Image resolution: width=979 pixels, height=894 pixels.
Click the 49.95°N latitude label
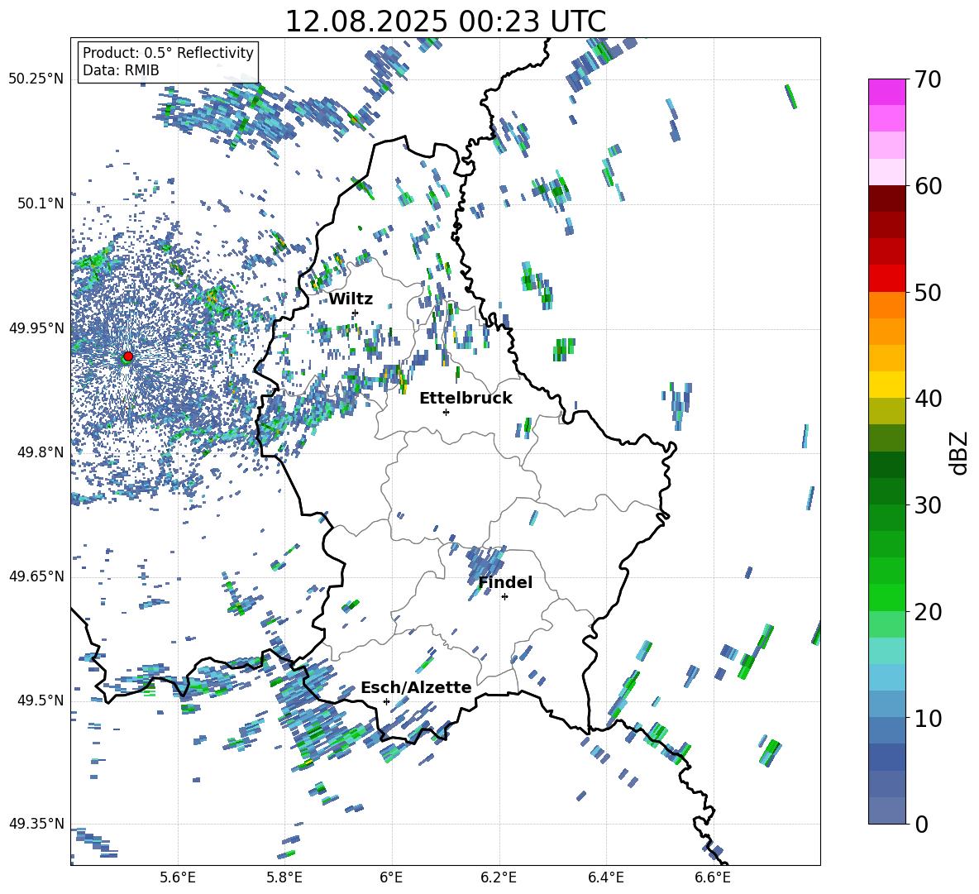click(x=36, y=328)
